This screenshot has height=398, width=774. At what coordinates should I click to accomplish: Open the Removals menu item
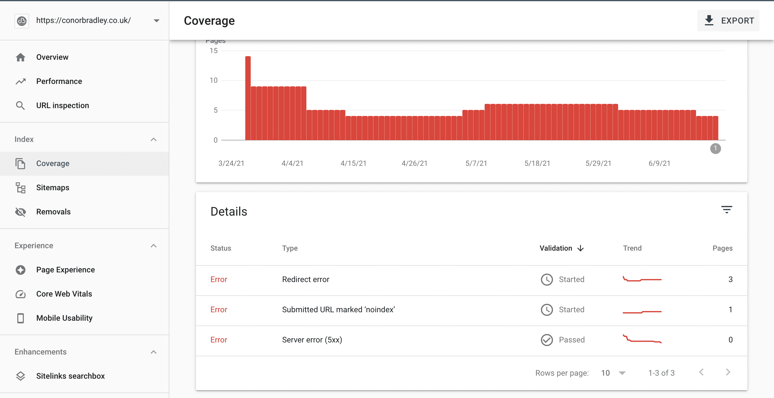click(84, 212)
